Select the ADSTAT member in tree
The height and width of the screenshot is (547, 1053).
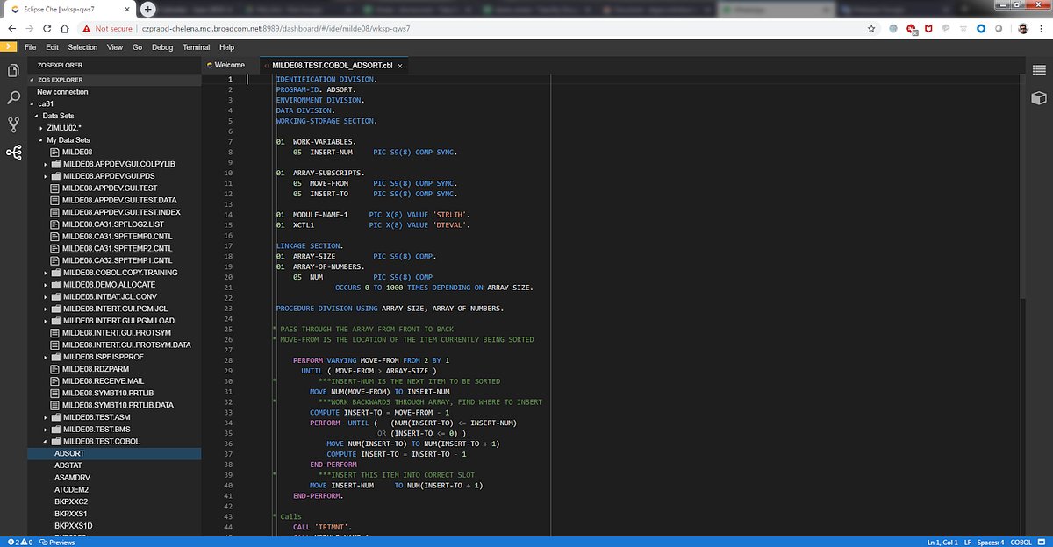68,465
